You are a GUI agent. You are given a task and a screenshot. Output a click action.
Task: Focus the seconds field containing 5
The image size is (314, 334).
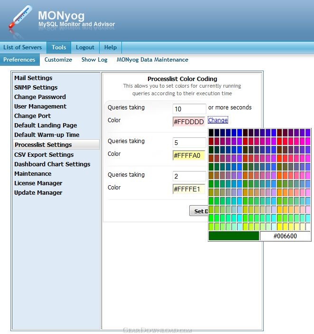click(x=189, y=143)
